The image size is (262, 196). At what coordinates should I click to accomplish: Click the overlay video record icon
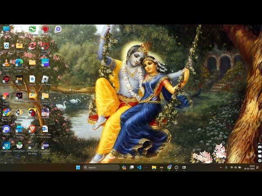click(x=260, y=151)
